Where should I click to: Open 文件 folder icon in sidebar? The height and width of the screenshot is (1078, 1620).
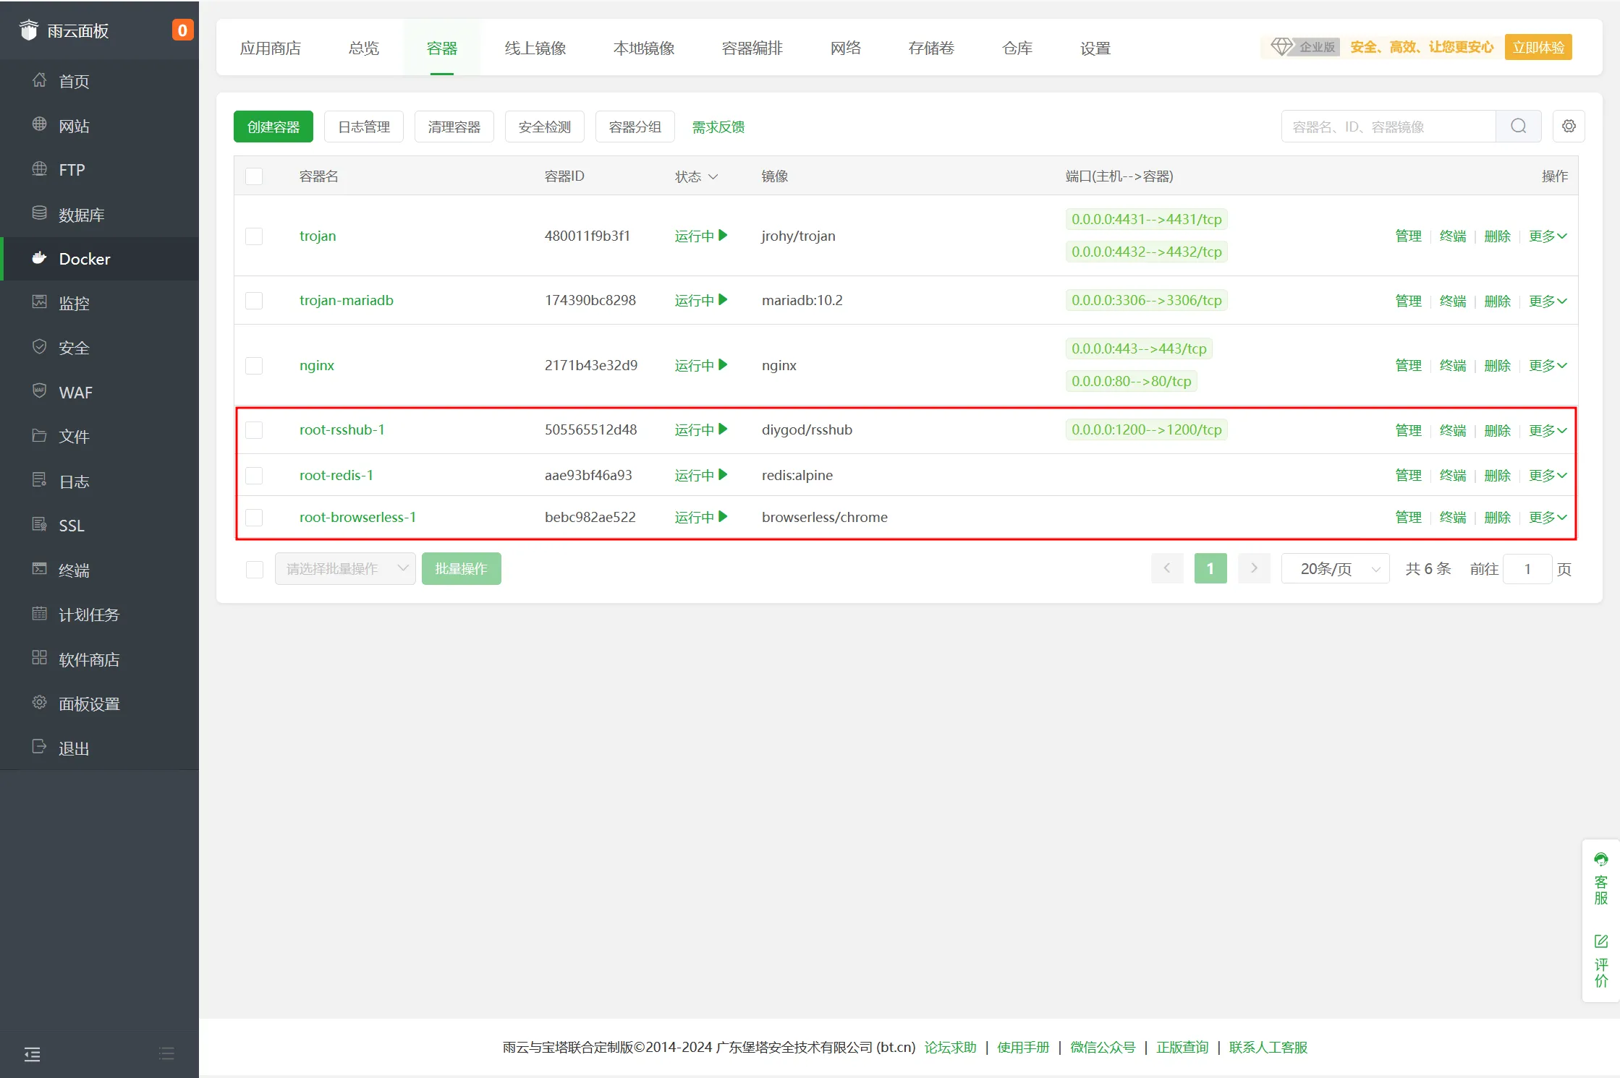[40, 436]
